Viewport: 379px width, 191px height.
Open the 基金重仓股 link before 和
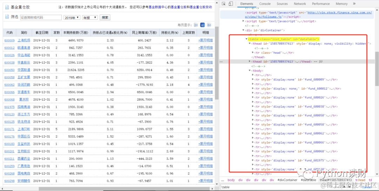(179, 7)
